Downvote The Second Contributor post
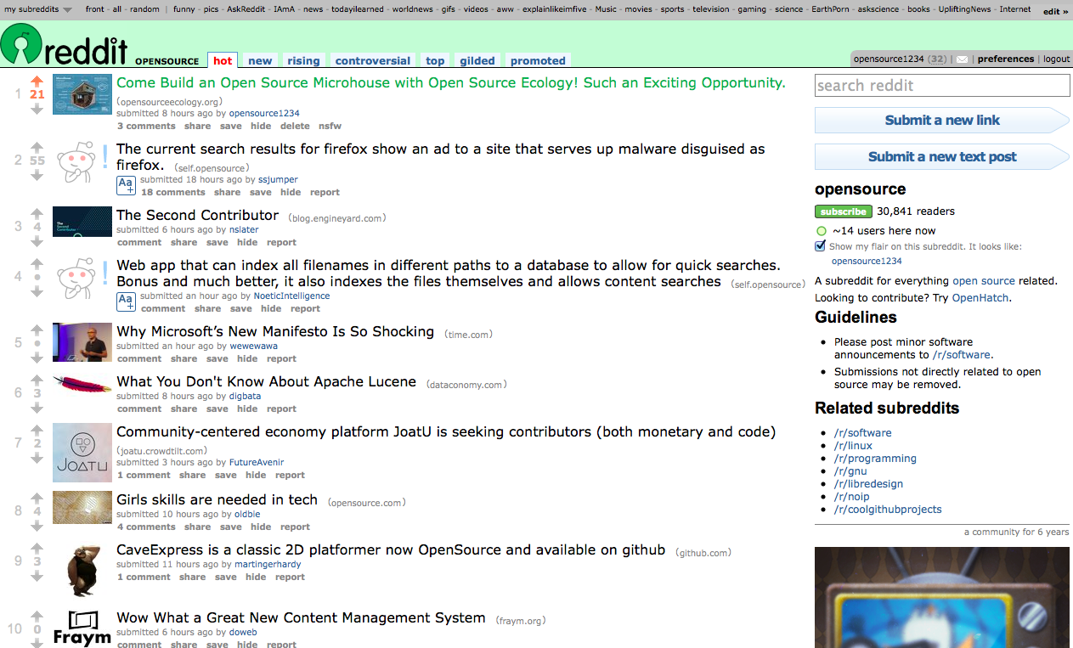Screen dimensions: 1073x648 pos(37,241)
